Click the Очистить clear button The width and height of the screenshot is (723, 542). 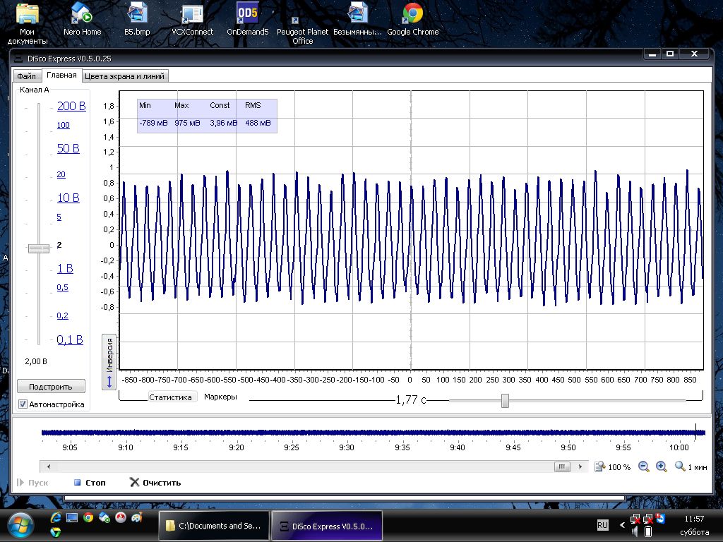click(155, 483)
